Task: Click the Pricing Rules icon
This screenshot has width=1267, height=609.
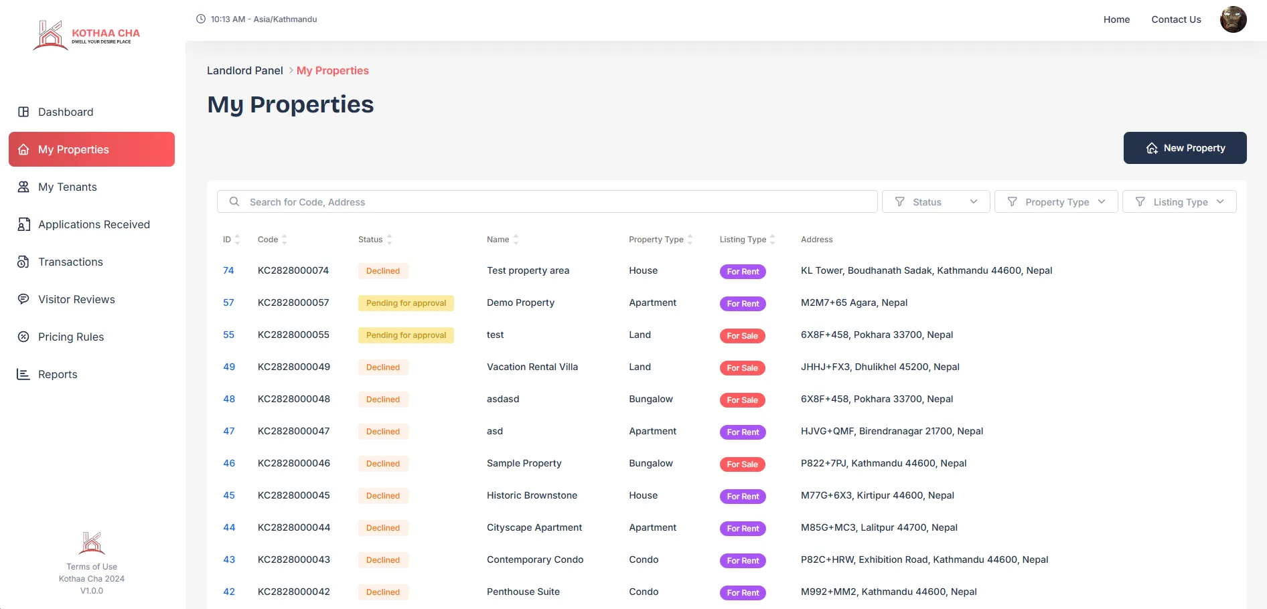Action: pos(23,337)
